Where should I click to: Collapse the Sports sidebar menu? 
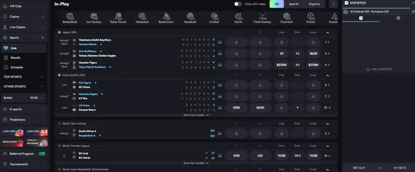pyautogui.click(x=24, y=37)
